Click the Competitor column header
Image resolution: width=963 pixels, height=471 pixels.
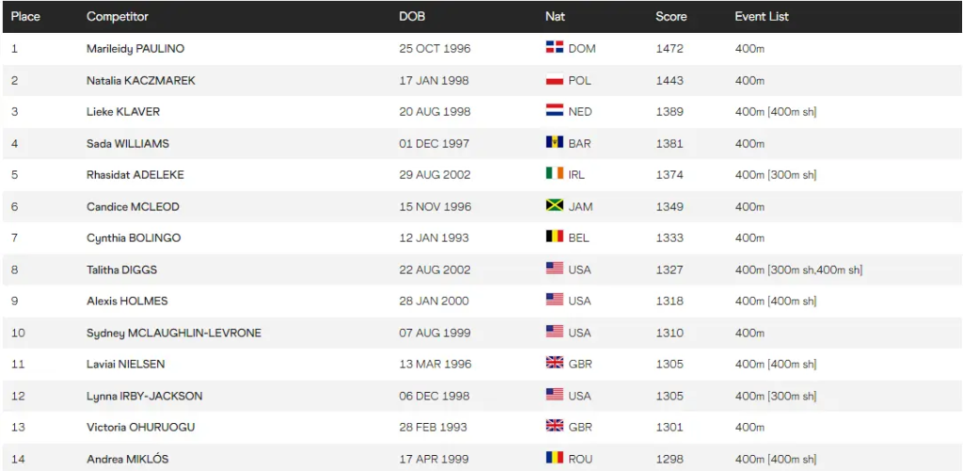tap(118, 17)
